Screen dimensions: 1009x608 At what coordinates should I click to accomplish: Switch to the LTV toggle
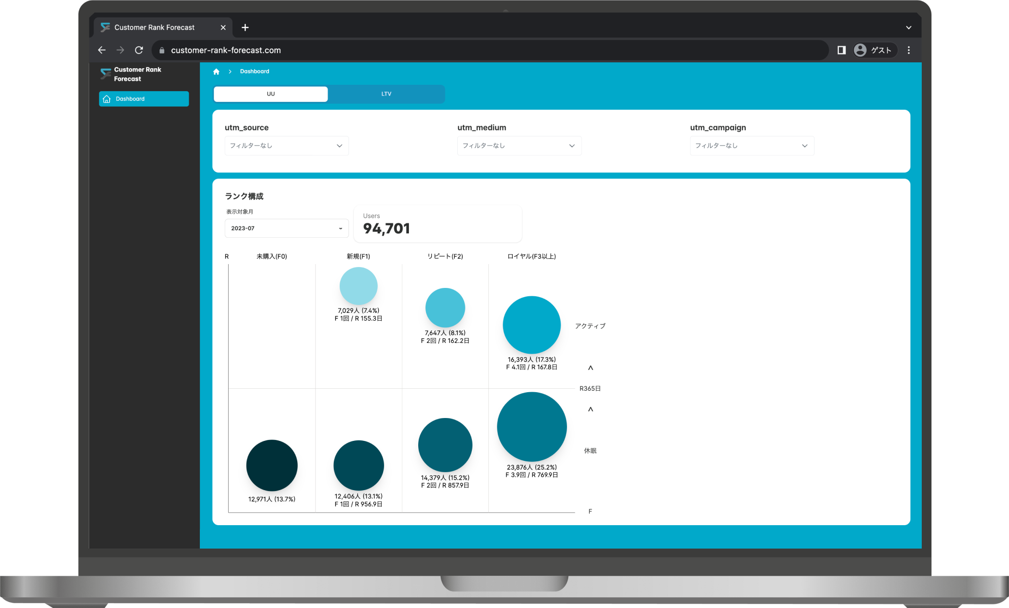click(386, 94)
